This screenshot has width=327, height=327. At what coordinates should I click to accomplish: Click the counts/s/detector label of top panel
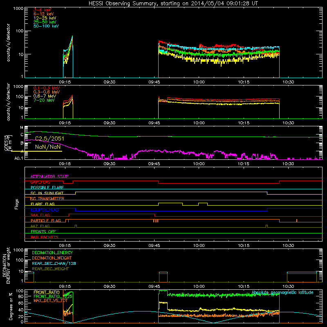[x=8, y=43]
